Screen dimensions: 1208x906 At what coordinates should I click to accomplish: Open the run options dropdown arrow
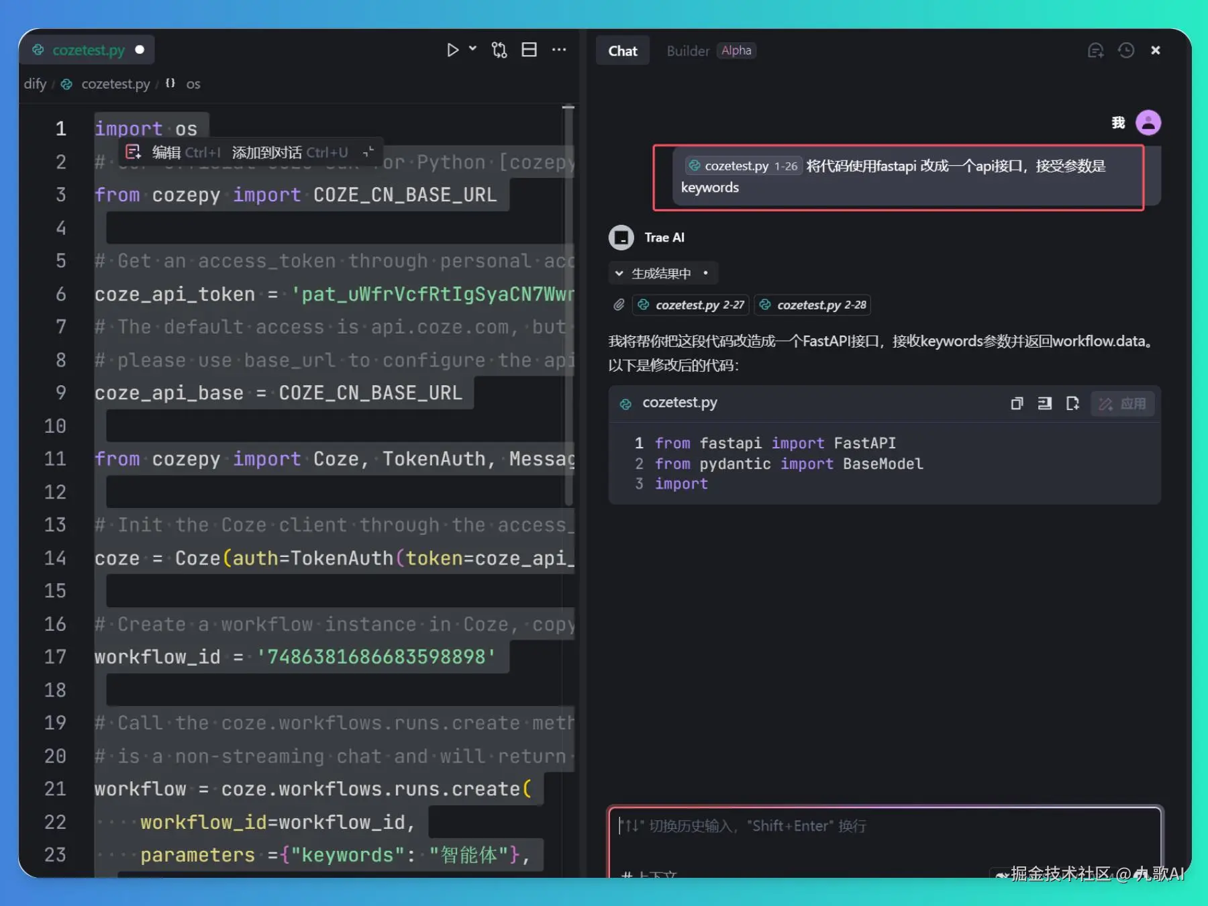tap(472, 48)
